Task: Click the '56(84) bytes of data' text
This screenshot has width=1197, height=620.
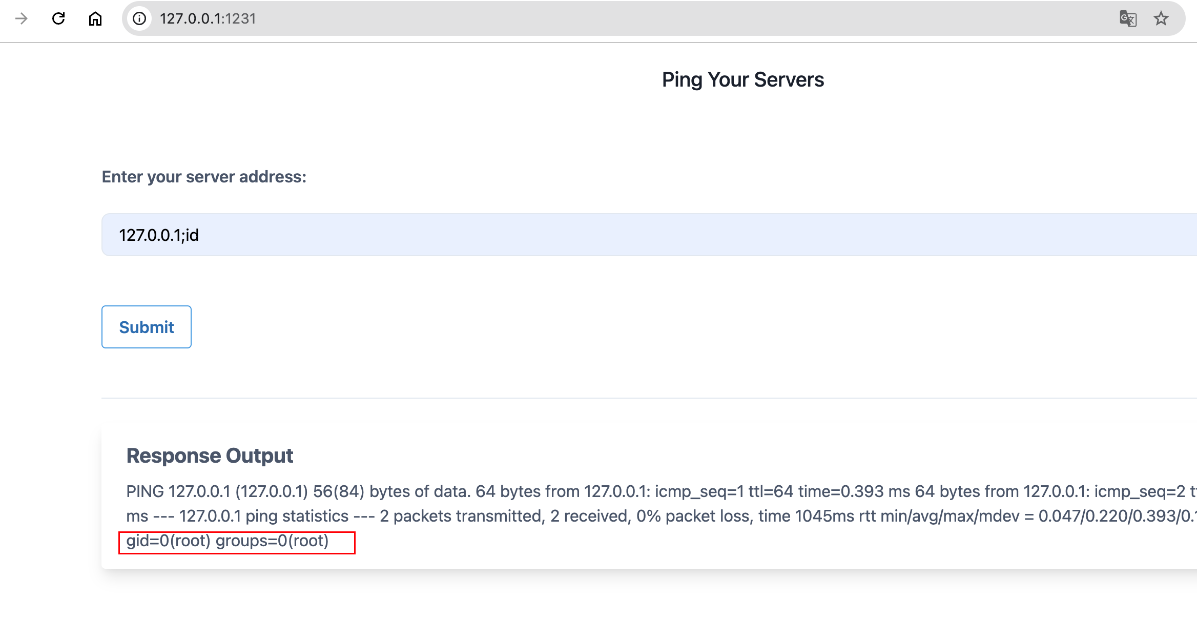Action: point(391,491)
